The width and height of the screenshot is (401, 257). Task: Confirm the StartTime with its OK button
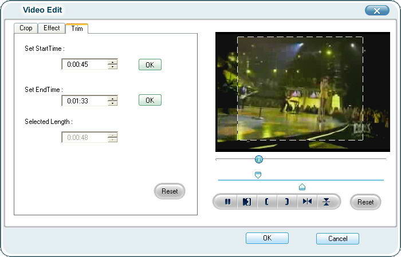click(150, 65)
